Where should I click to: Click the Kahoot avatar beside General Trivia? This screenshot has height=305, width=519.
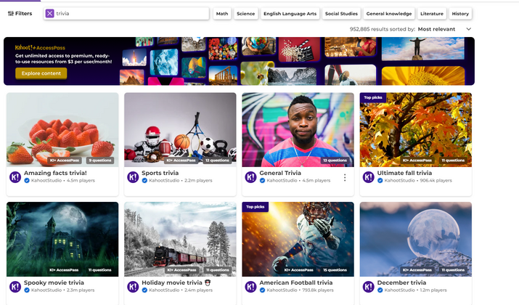250,177
